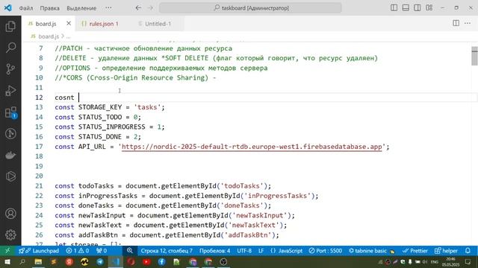This screenshot has width=478, height=268.
Task: Open the Правка menu
Action: tap(49, 8)
